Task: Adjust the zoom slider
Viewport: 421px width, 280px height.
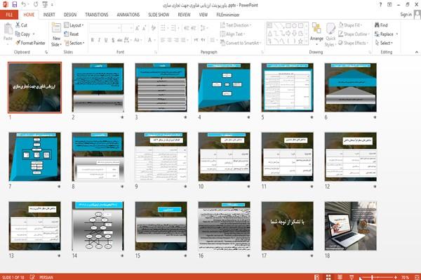Action: pos(372,277)
